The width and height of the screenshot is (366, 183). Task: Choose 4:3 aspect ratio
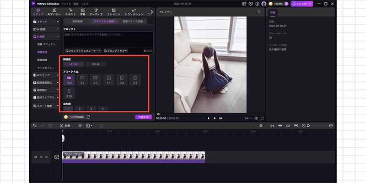(x=96, y=80)
